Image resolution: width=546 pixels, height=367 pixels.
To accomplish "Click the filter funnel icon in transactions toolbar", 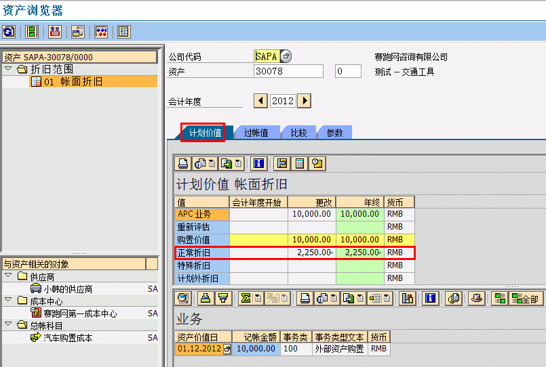I will click(x=223, y=298).
